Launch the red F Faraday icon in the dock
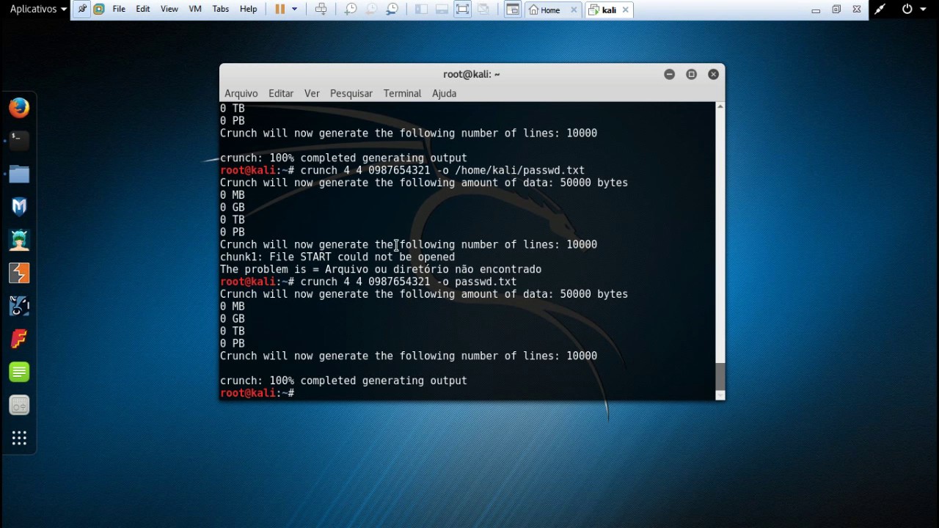Screen dimensions: 939x528 (x=19, y=339)
